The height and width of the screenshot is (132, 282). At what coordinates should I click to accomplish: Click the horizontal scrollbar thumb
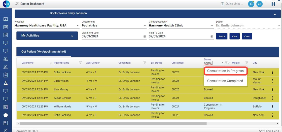[x=113, y=124]
